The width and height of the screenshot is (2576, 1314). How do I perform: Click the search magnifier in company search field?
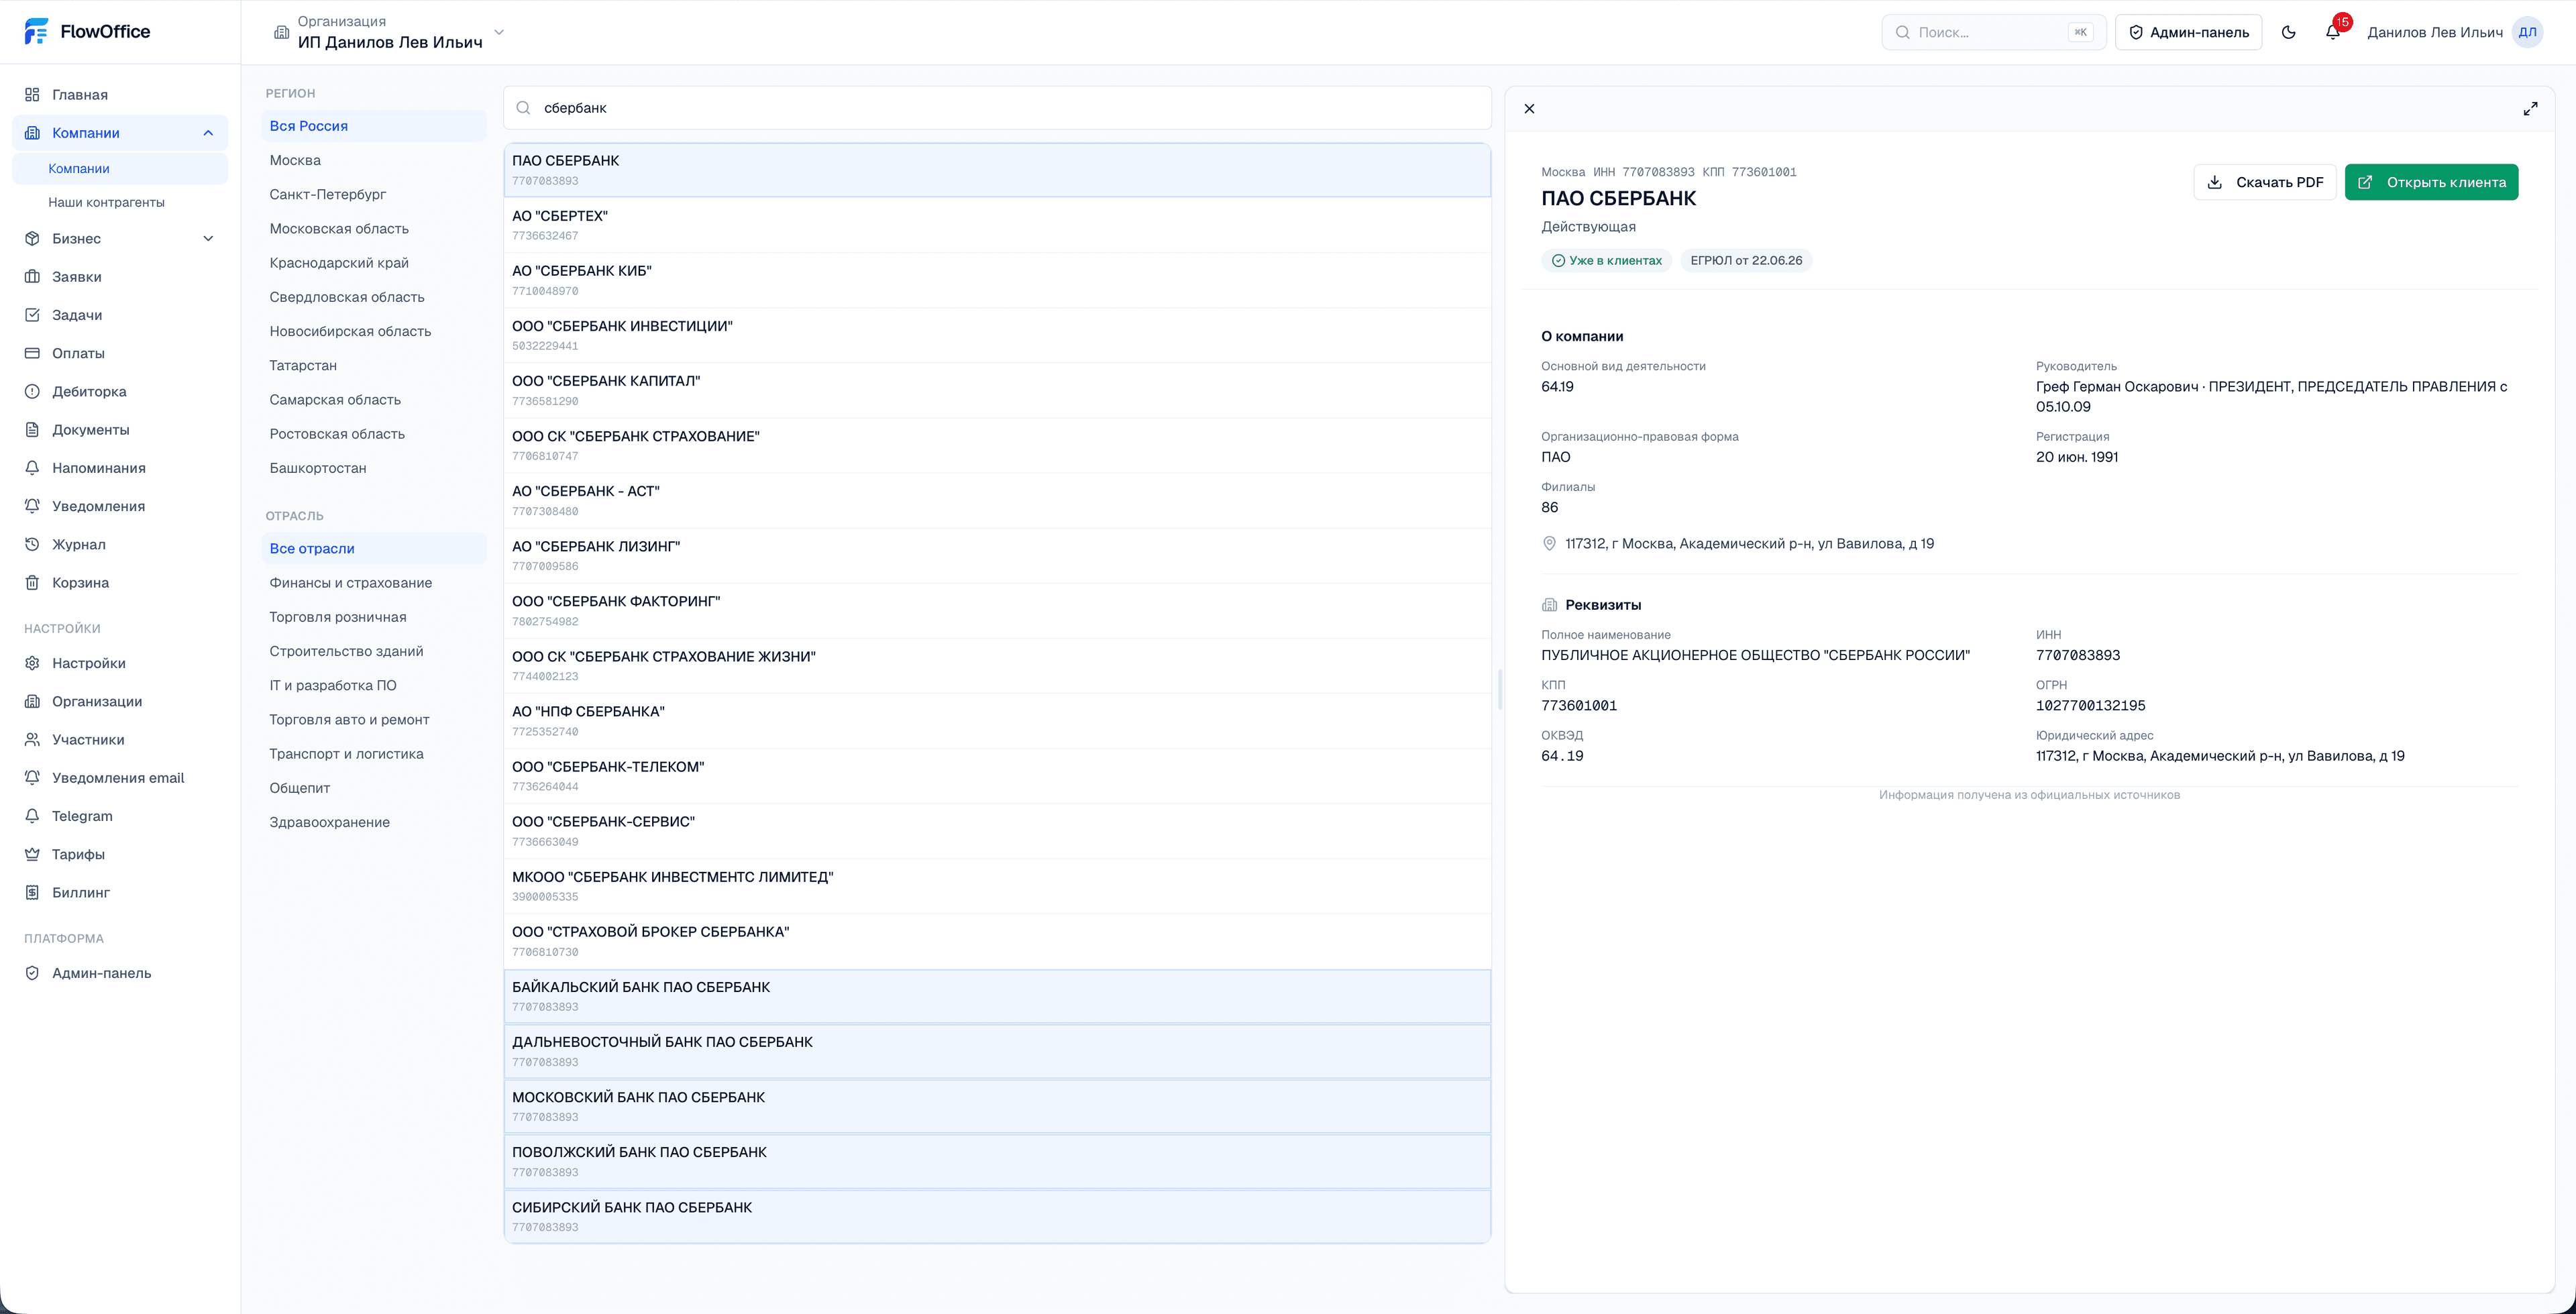coord(523,108)
